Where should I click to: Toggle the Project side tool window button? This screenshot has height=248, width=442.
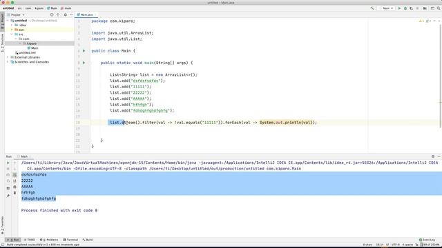[2, 21]
